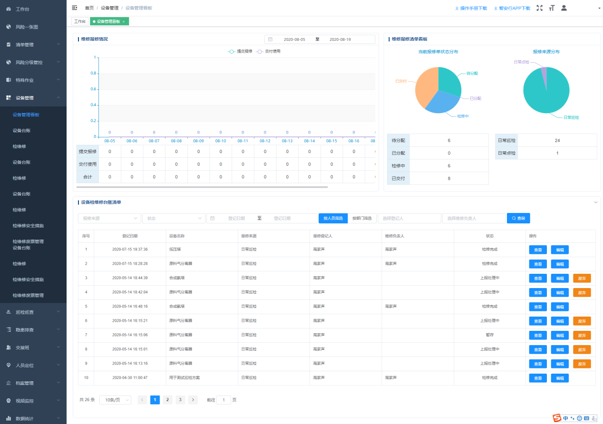
Task: Toggle IME punctuation mode icon
Action: 573,418
